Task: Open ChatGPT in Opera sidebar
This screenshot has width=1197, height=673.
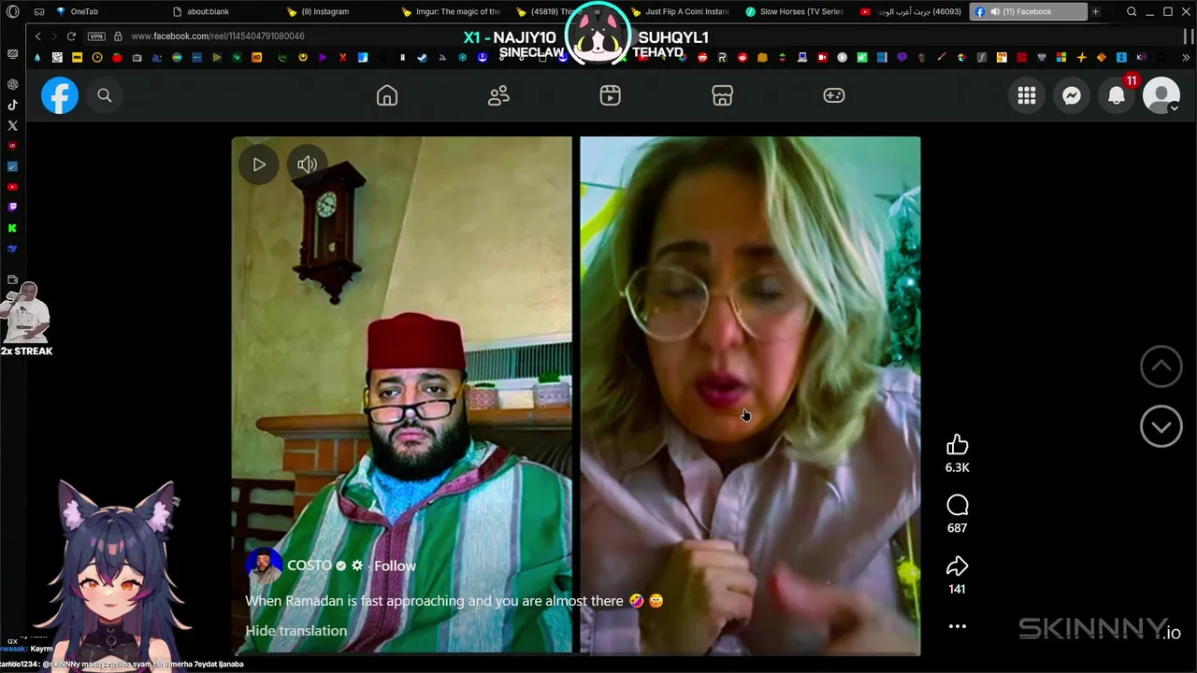Action: tap(12, 84)
